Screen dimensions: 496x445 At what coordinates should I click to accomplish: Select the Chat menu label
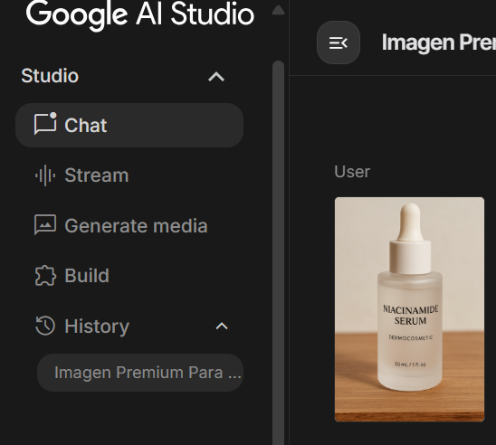(x=86, y=125)
